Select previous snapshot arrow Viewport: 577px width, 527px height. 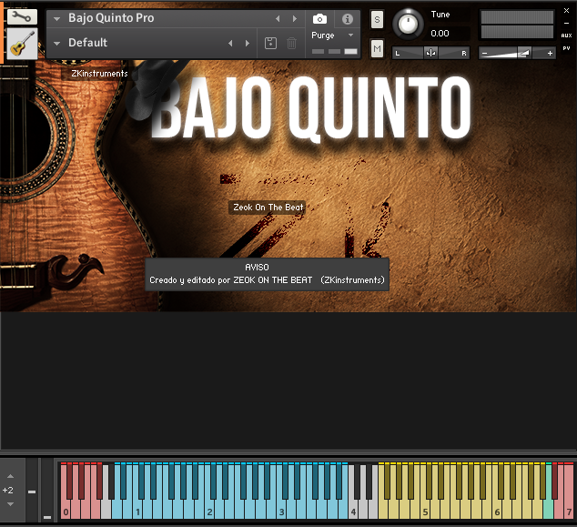[x=230, y=44]
